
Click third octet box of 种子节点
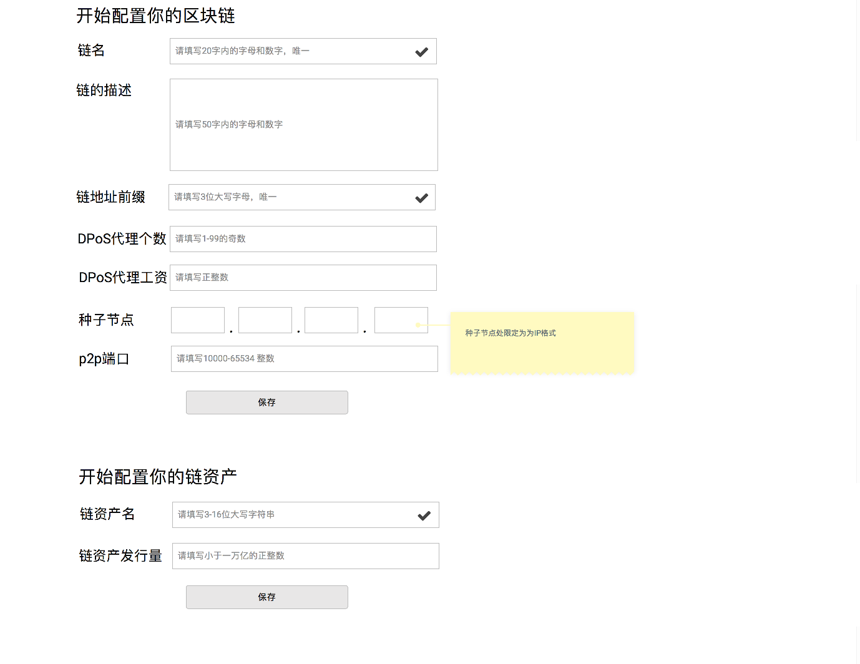coord(331,320)
